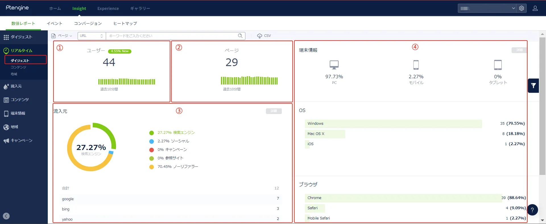Open the site selector dropdown in header
The width and height of the screenshot is (546, 224).
[487, 8]
